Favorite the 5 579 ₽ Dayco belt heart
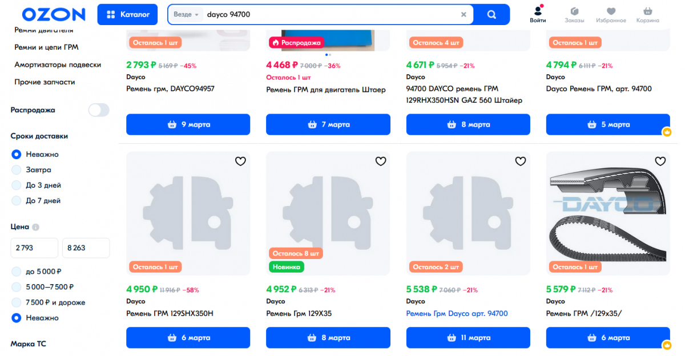685x356 pixels. [660, 161]
